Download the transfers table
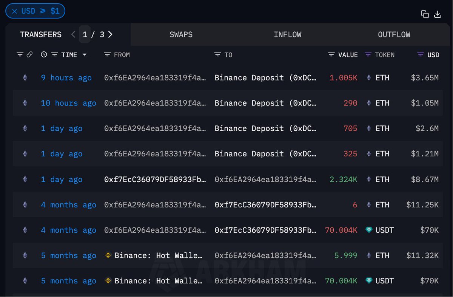 point(438,14)
